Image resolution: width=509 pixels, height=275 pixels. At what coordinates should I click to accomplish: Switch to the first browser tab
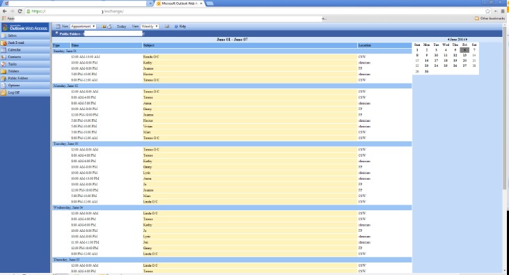point(78,3)
